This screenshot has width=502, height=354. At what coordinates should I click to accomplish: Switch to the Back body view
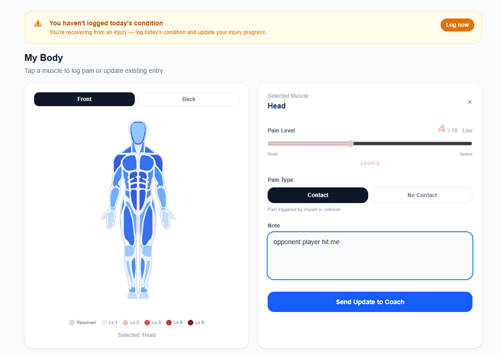(x=189, y=99)
